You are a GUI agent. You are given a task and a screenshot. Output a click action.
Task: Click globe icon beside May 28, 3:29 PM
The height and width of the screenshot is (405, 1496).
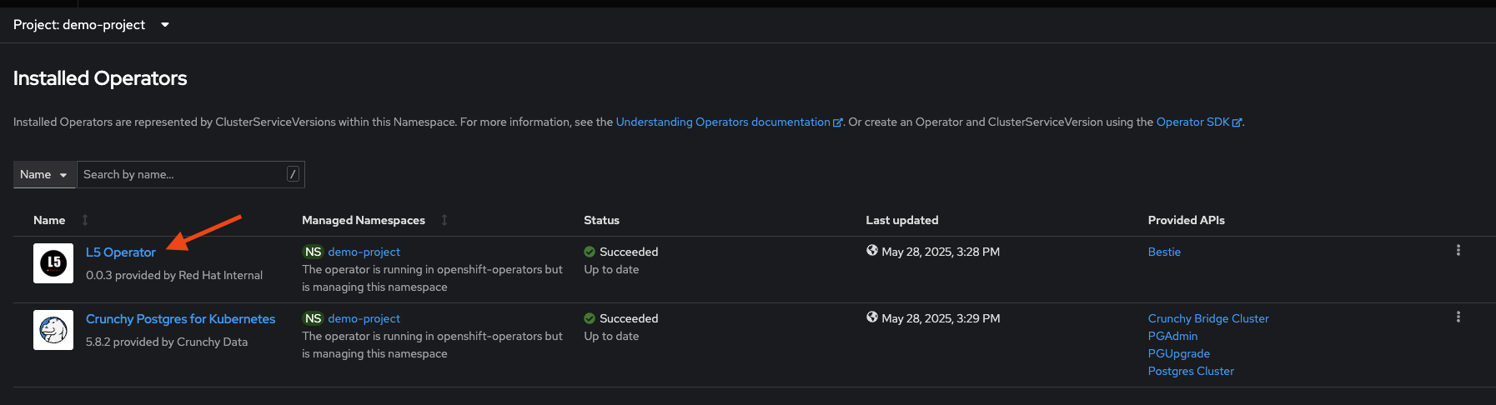tap(872, 317)
